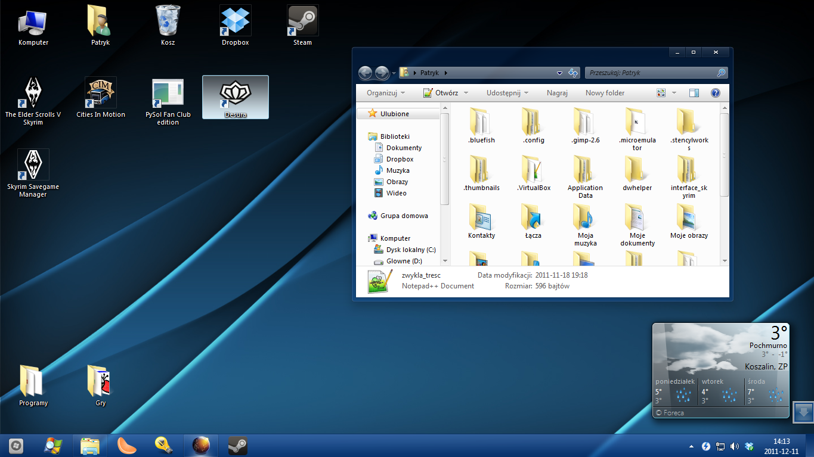Select Cities In Motion desktop icon
This screenshot has height=457, width=814.
[x=100, y=93]
